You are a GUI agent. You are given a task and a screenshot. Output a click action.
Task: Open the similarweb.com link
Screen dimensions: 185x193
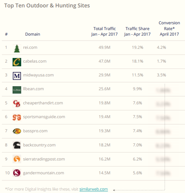[x=94, y=189]
